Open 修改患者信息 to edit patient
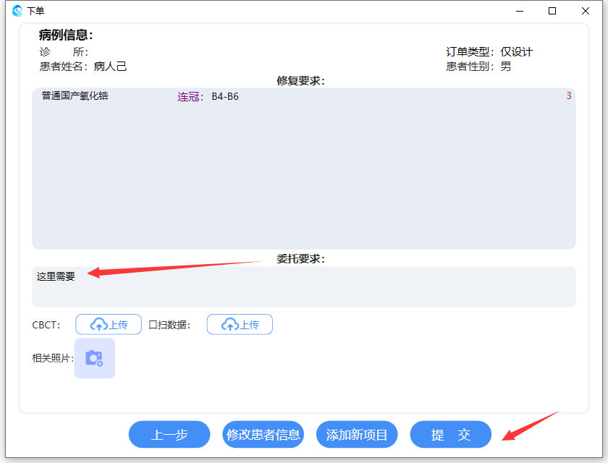 [263, 435]
